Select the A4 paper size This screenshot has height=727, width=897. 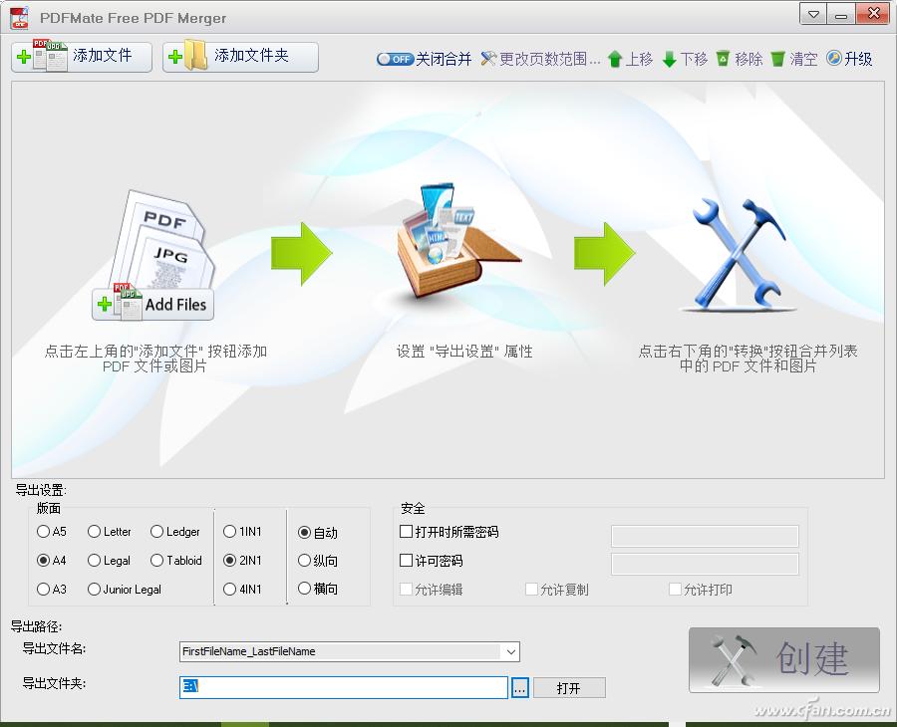[x=42, y=561]
